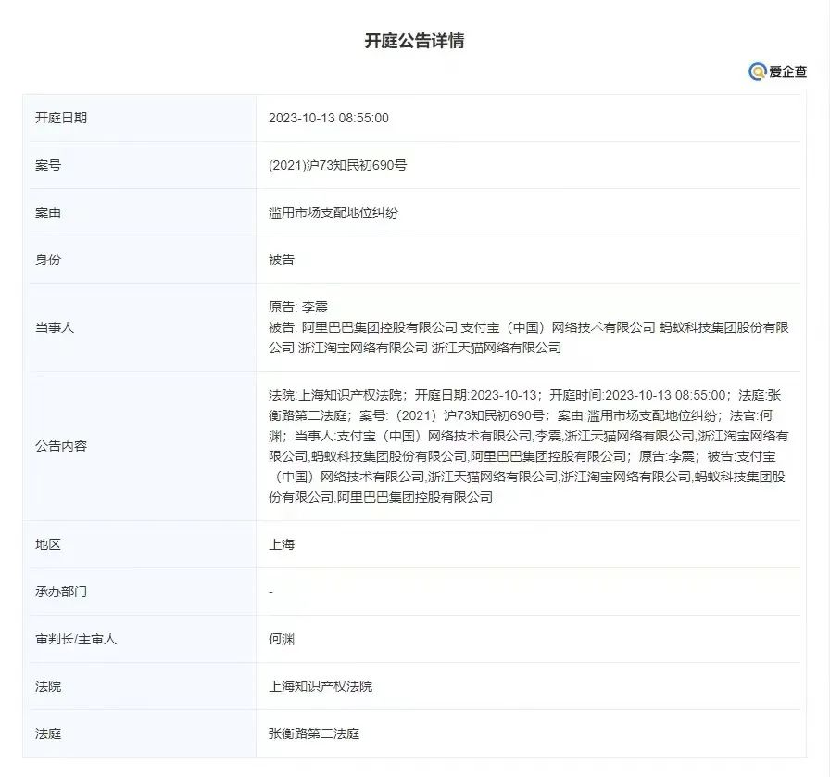The image size is (830, 777).
Task: Click case number (2021)沪73知民初690号
Action: coord(337,165)
